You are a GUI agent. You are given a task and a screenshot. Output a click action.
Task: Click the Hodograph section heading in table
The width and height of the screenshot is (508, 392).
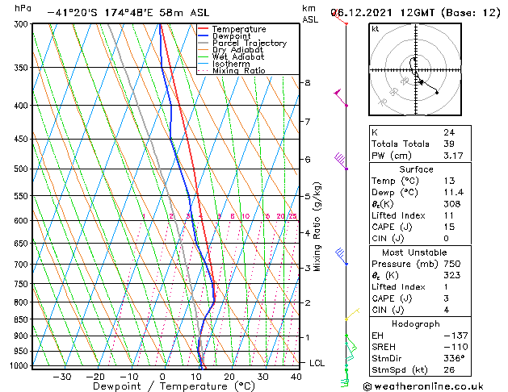pos(416,324)
